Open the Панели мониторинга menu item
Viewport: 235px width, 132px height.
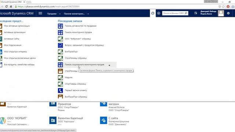tap(74, 14)
